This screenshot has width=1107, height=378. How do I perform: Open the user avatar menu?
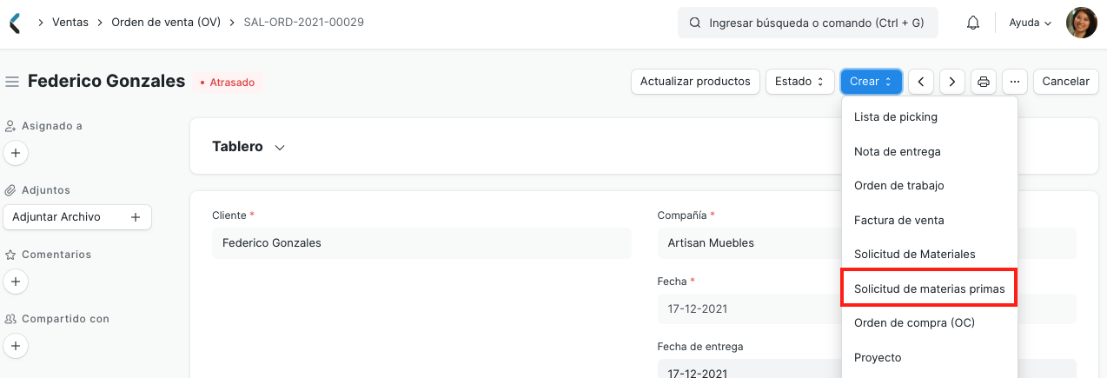pos(1082,23)
